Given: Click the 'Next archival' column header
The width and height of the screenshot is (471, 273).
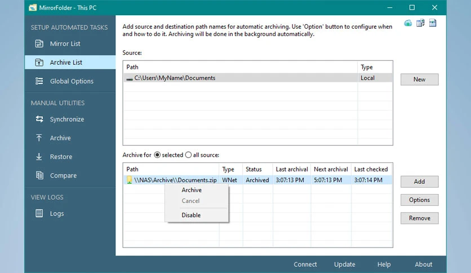Looking at the screenshot, I should point(331,169).
